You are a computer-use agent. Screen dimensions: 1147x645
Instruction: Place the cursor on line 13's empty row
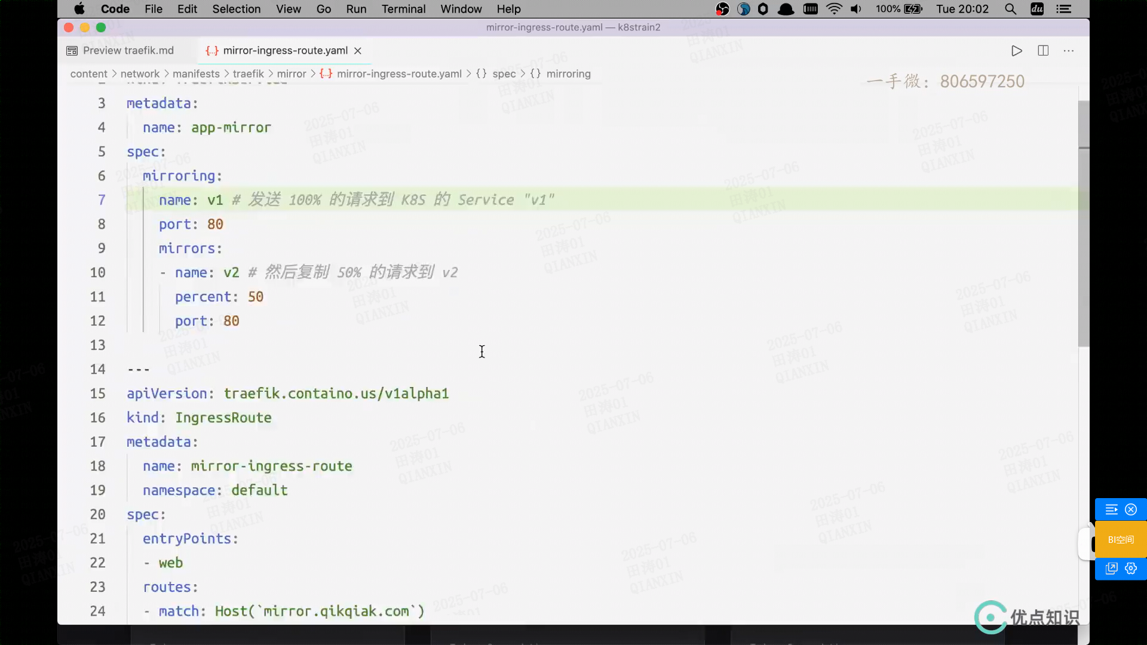299,345
